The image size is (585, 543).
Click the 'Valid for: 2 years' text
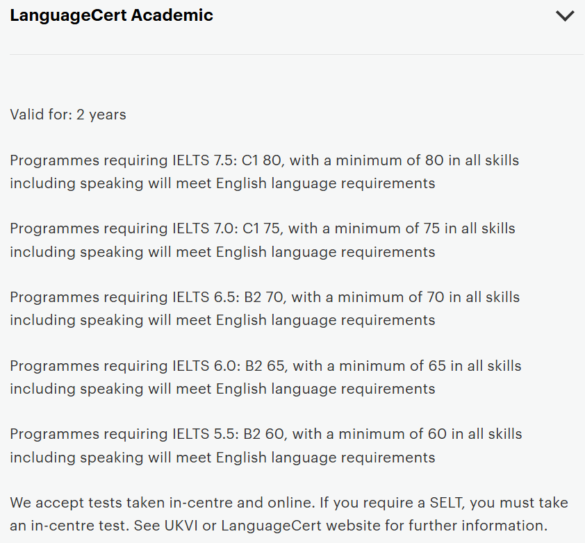pos(68,115)
